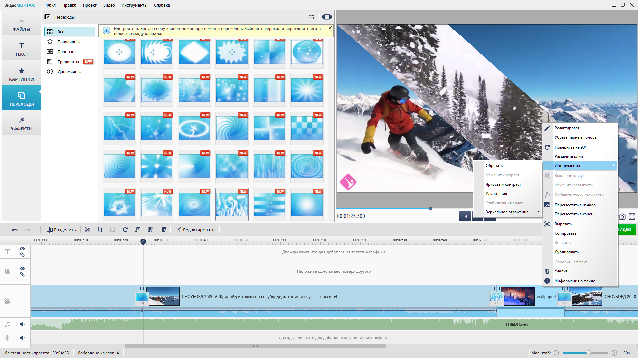The image size is (638, 358).
Task: Select the Простые transitions category
Action: pos(69,52)
